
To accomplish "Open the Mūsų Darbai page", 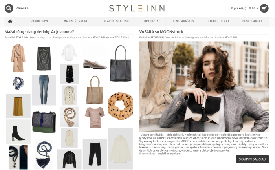I will (252, 21).
